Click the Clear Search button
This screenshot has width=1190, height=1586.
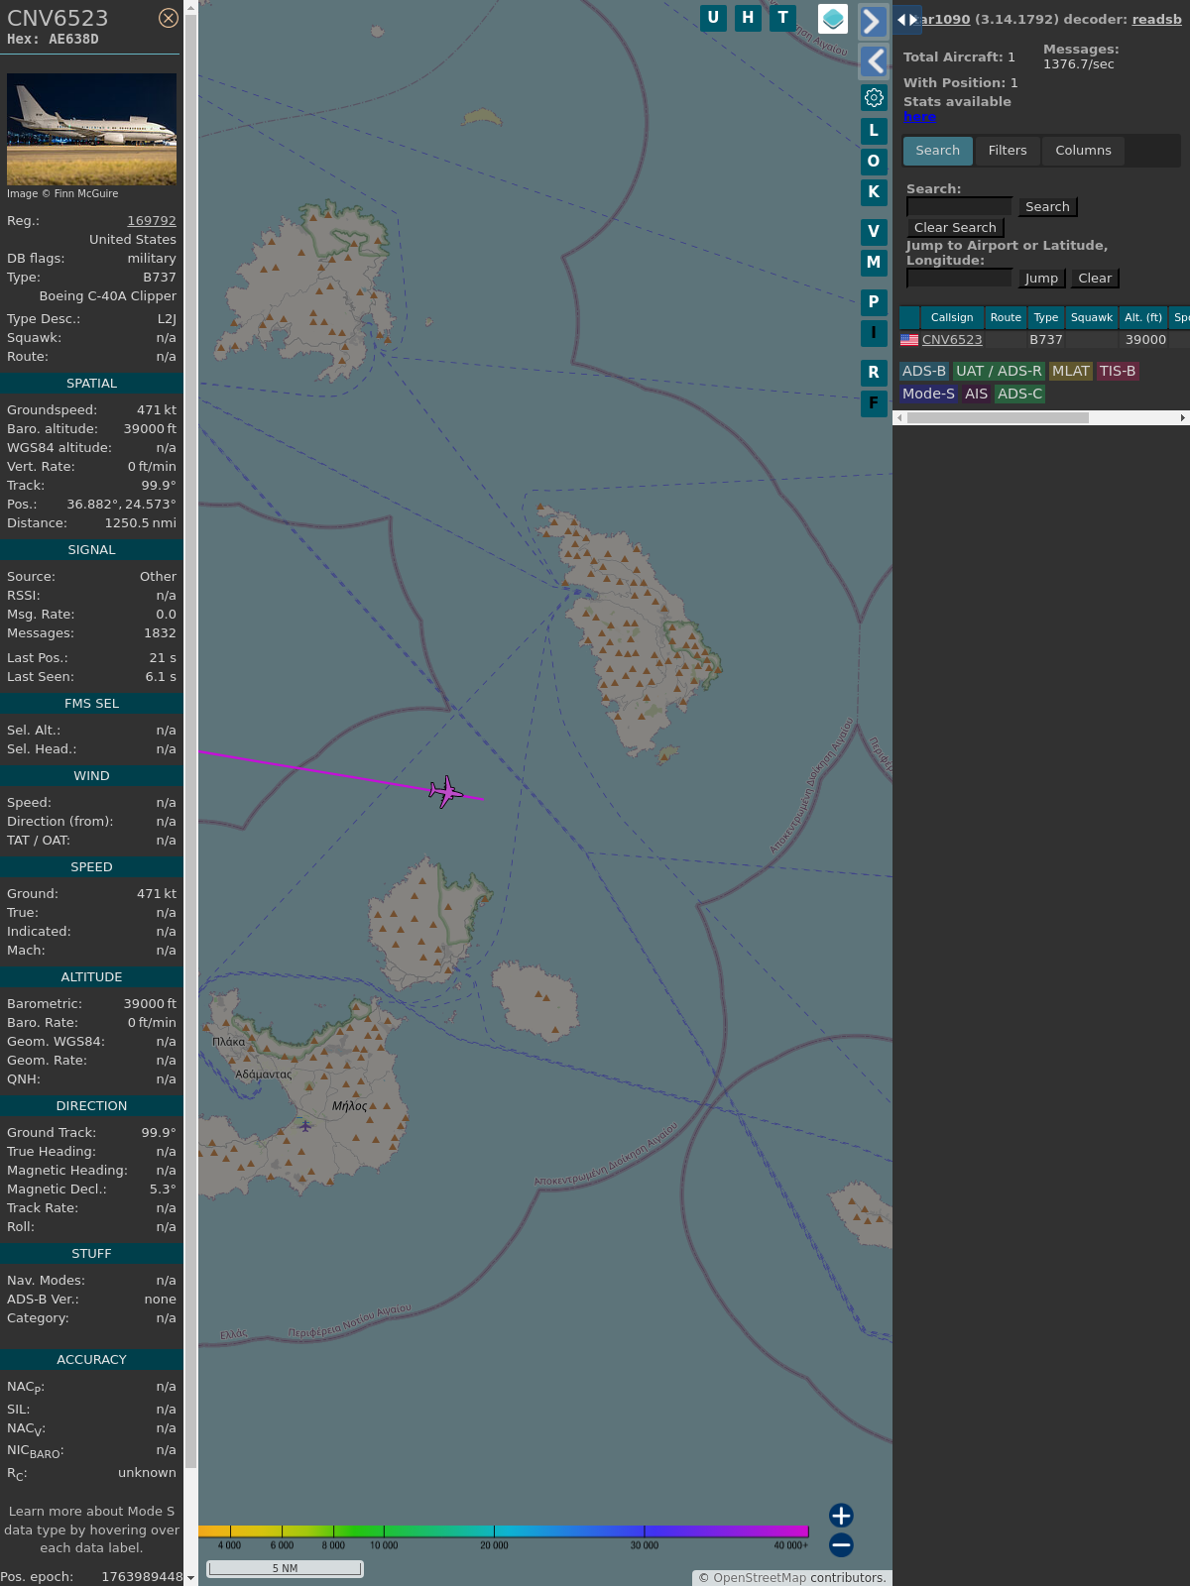pos(955,228)
